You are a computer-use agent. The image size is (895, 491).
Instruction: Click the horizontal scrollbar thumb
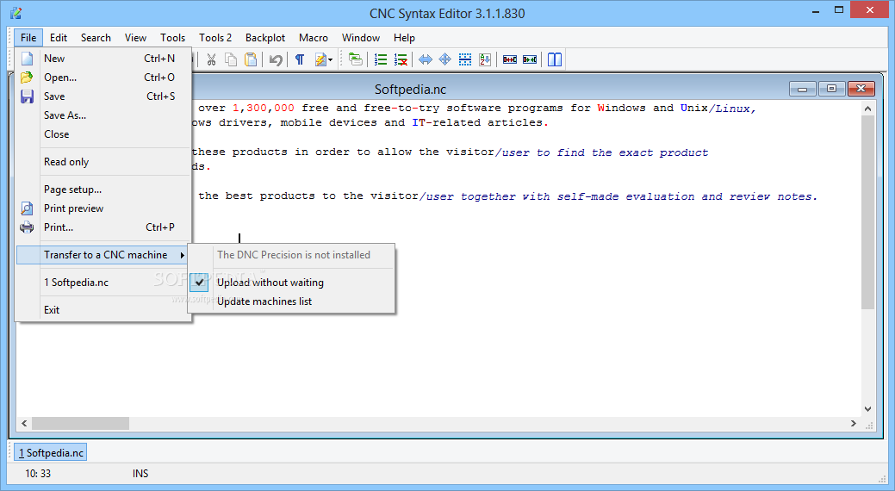click(80, 423)
